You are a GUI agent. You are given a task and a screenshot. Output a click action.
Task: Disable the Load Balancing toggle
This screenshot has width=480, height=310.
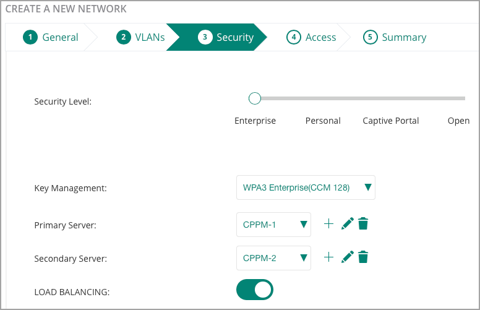point(255,290)
